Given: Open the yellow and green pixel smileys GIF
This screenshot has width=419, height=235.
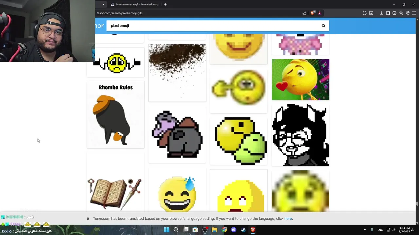Looking at the screenshot, I should (239, 141).
